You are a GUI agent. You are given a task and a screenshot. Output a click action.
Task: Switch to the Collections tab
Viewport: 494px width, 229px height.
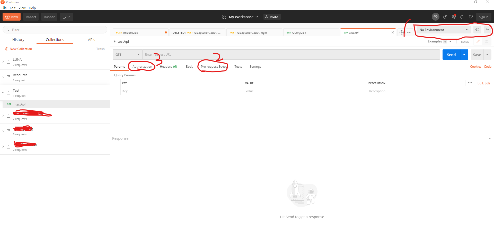pyautogui.click(x=55, y=40)
